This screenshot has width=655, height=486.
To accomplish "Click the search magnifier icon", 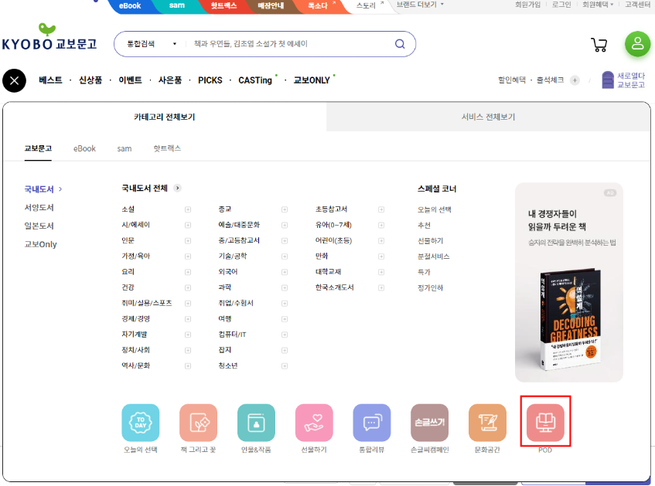I will 400,44.
